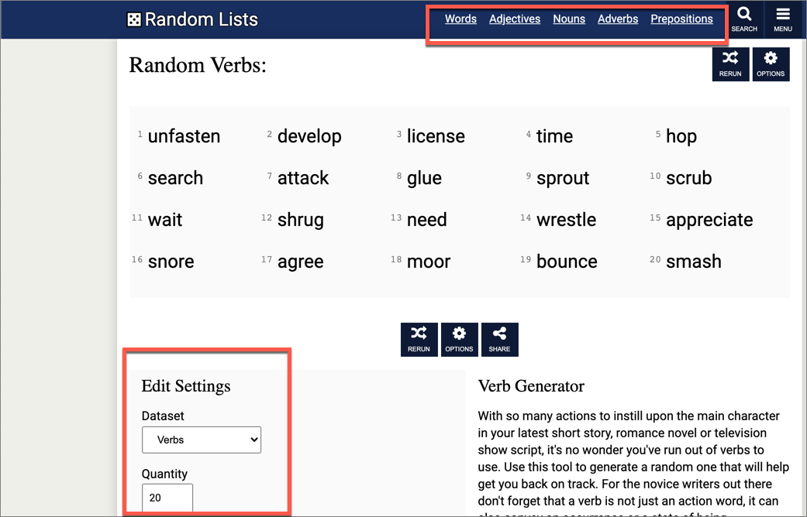
Task: Select the word "bounce"
Action: click(567, 262)
